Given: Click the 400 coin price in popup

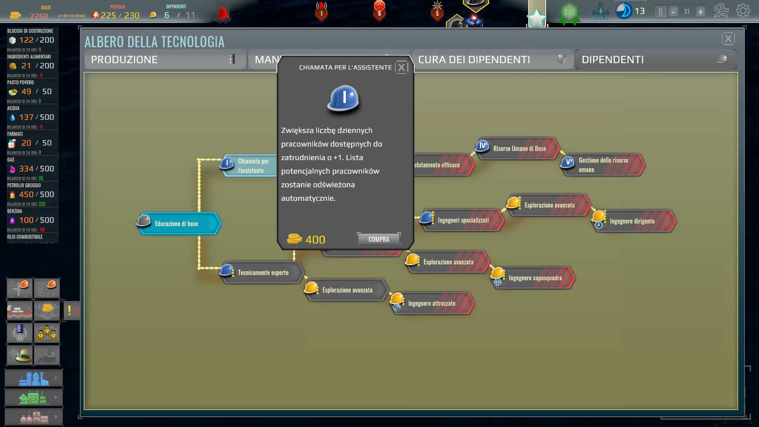Looking at the screenshot, I should tap(306, 239).
